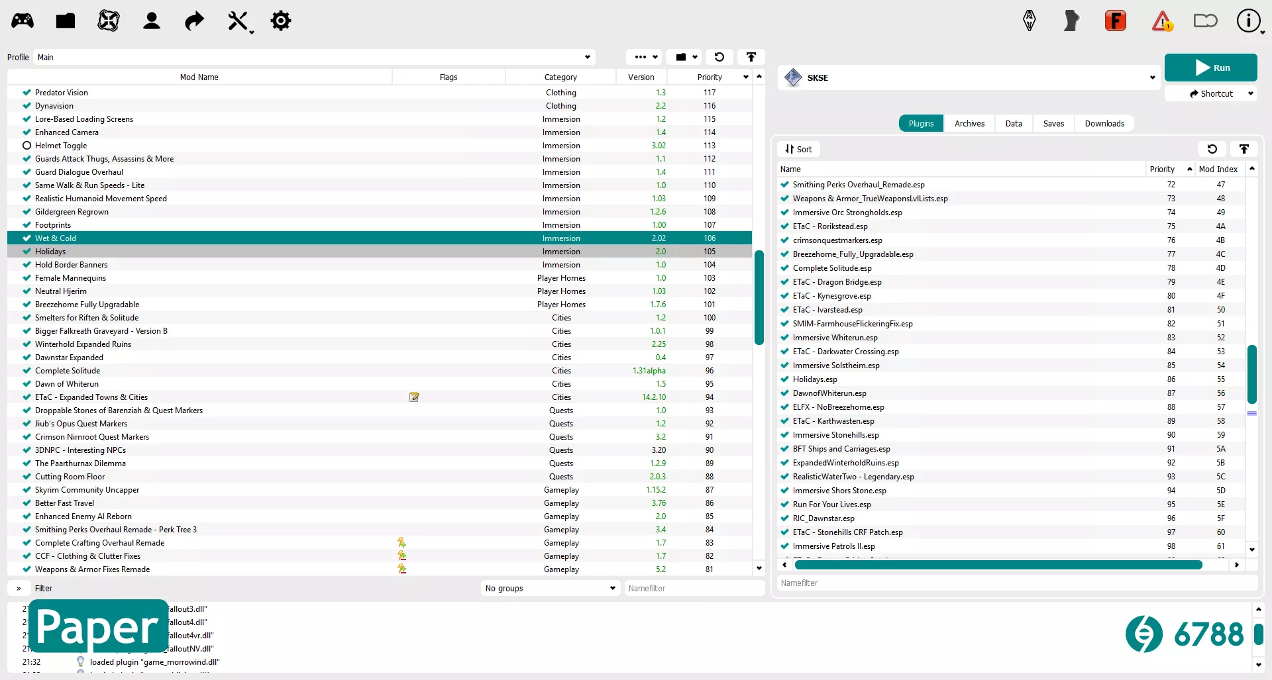Click the mod list Namefilter field
Viewport: 1272px width, 680px height.
tap(694, 588)
